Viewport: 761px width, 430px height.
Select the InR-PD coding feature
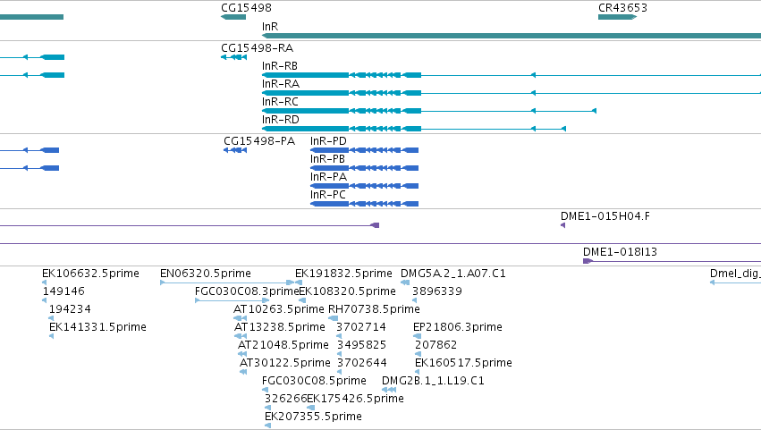[365, 150]
